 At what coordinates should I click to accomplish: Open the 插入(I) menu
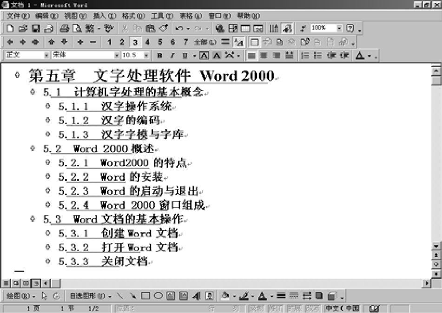(x=104, y=16)
